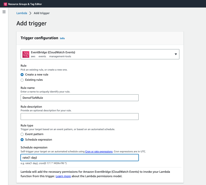The width and height of the screenshot is (206, 185).
Task: Click the Resource Groups & Tag Editor title
Action: coord(25,4)
